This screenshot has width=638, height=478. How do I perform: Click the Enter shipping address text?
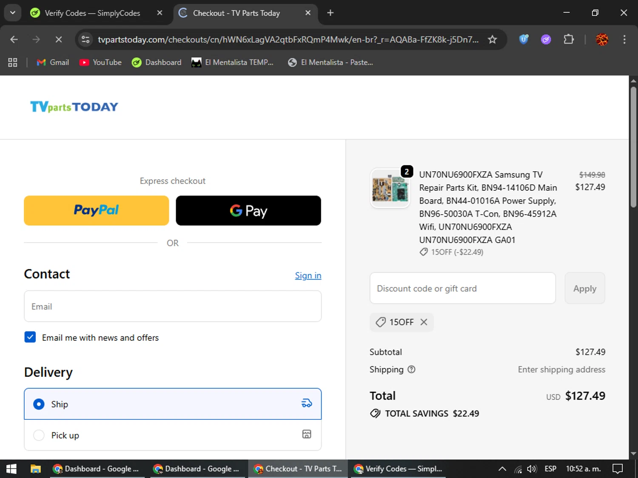coord(561,369)
